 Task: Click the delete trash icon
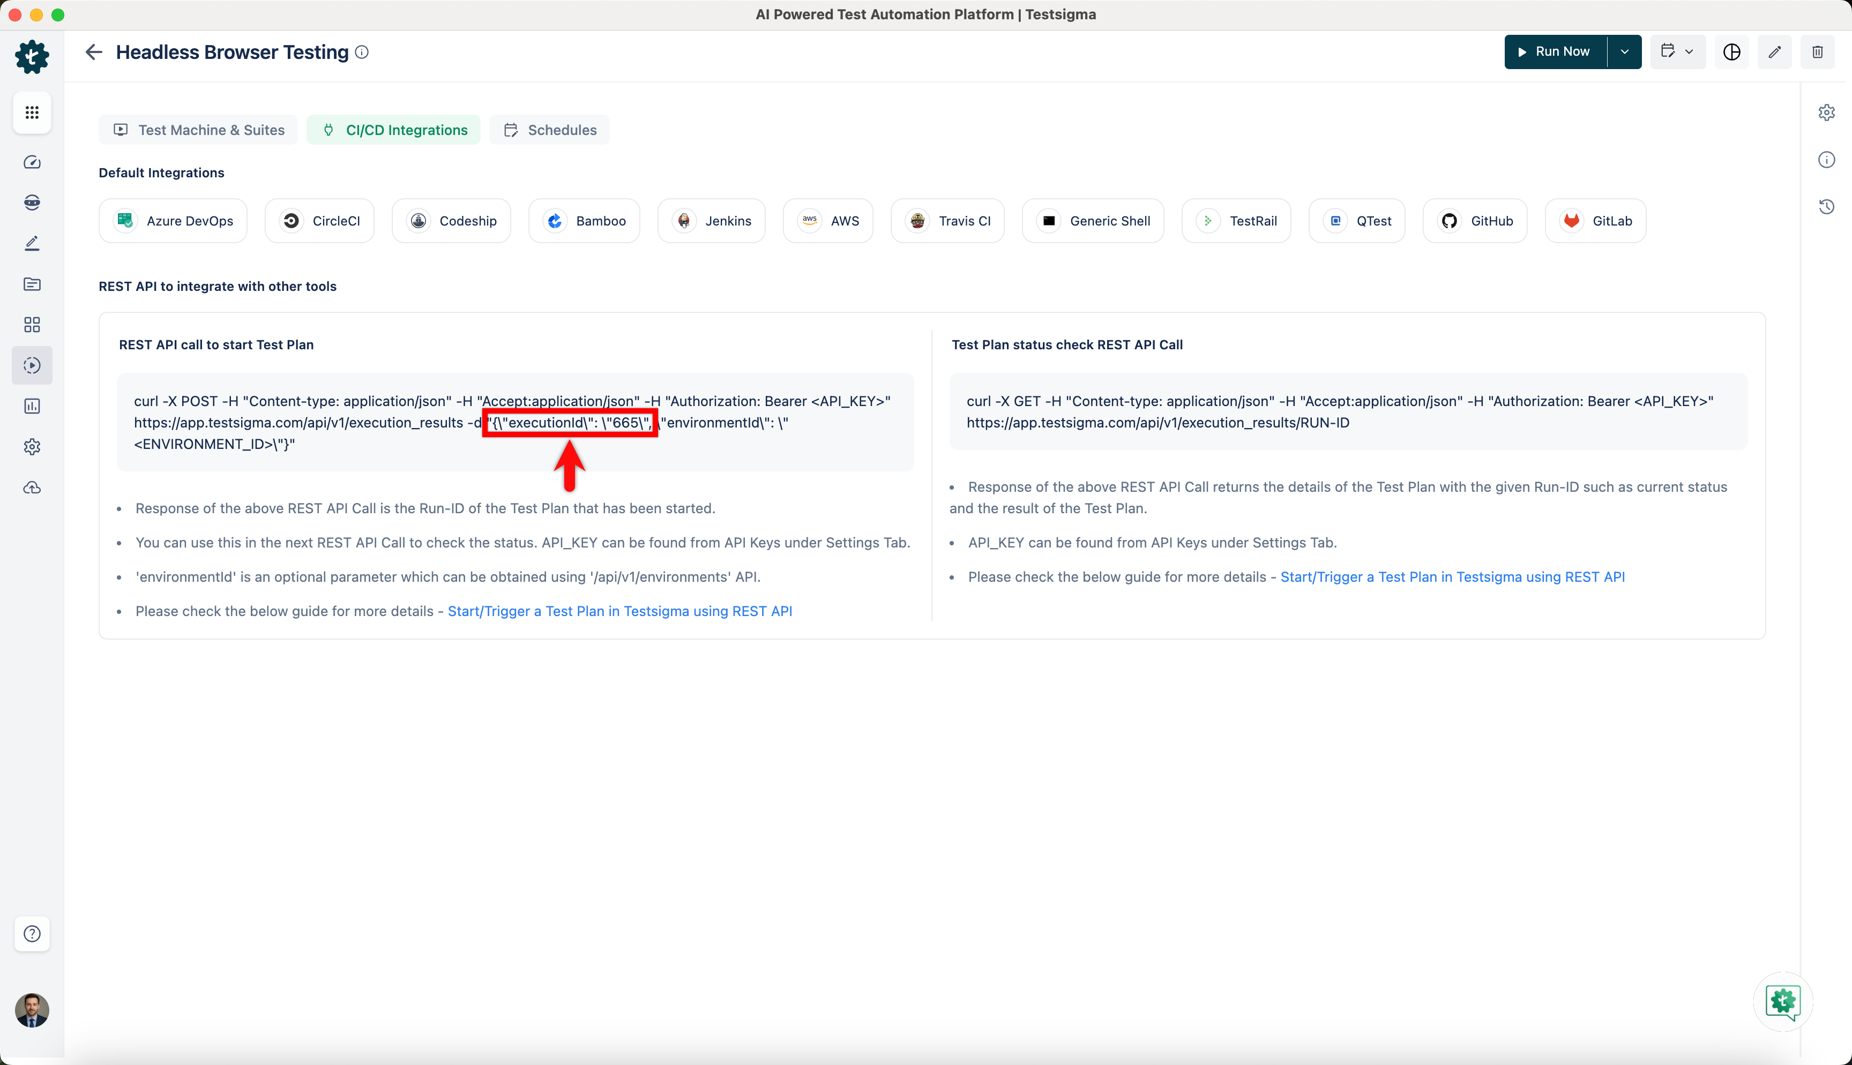1817,52
